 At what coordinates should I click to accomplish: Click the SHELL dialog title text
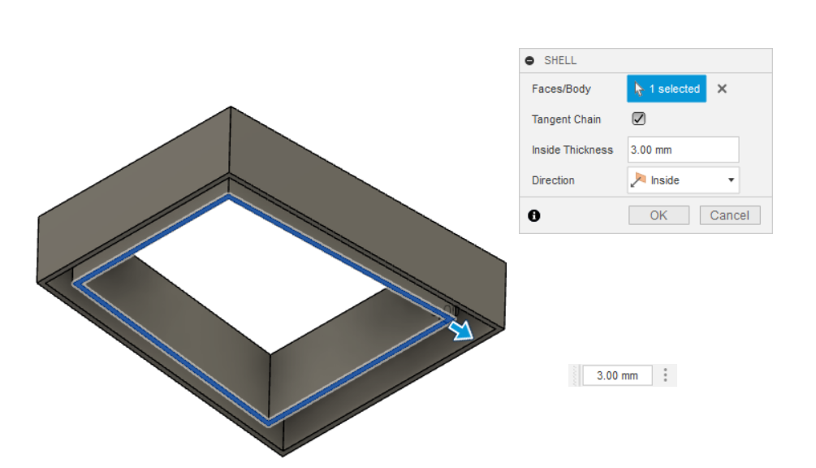[x=560, y=61]
